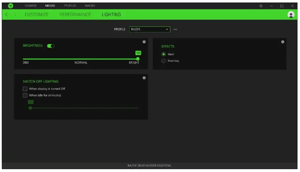Close the Razer Synapse window

pyautogui.click(x=292, y=6)
